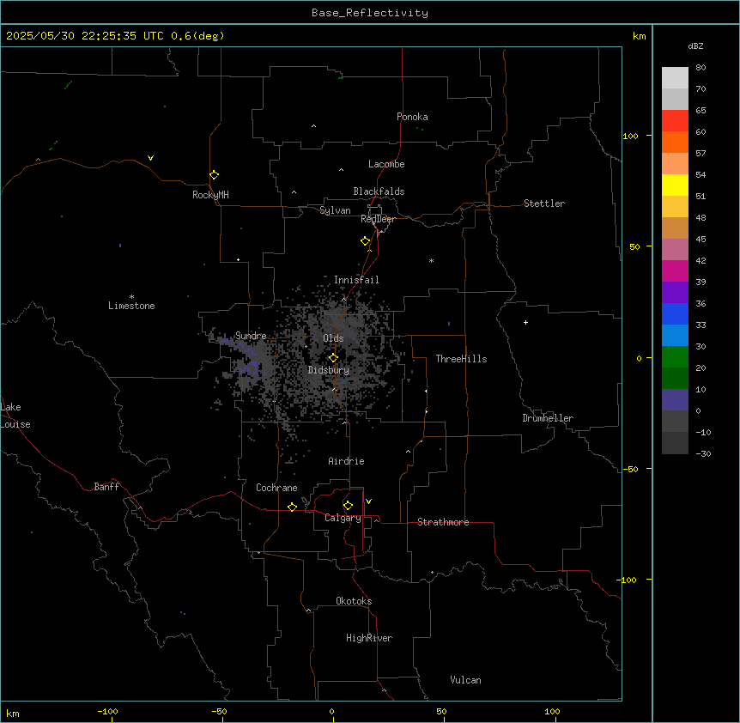Select the Olds town label
This screenshot has width=740, height=723.
click(x=333, y=338)
